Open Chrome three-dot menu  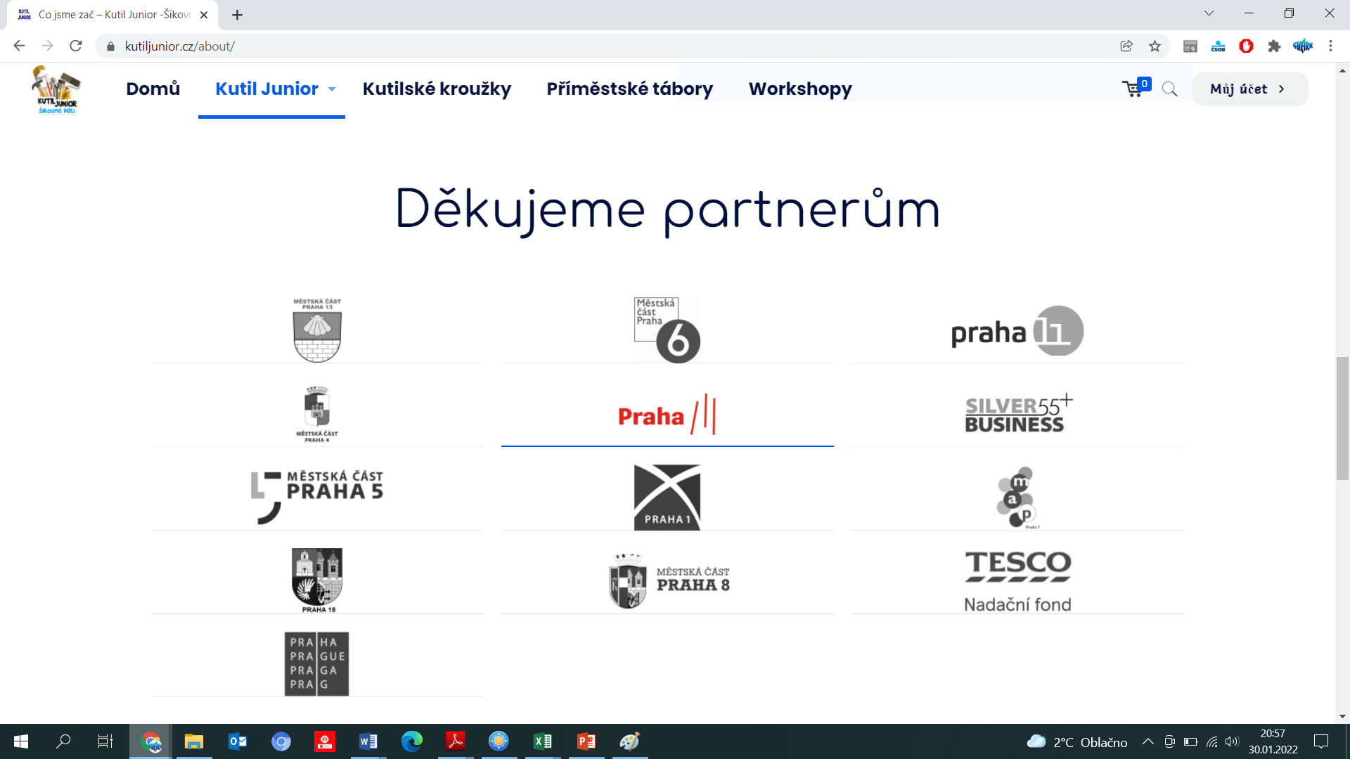click(x=1330, y=46)
